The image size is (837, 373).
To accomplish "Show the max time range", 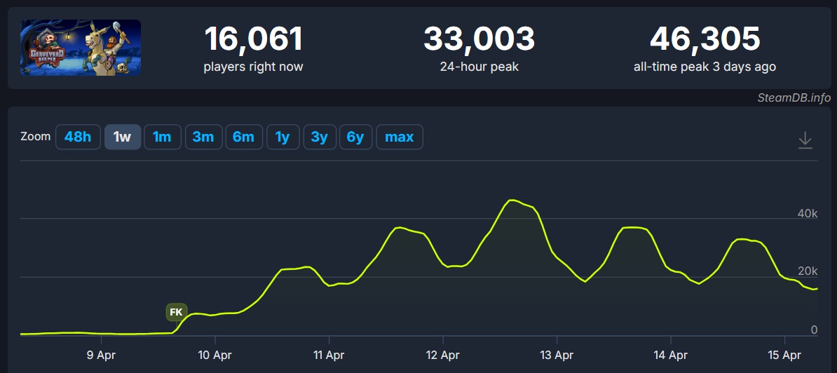I will click(400, 137).
